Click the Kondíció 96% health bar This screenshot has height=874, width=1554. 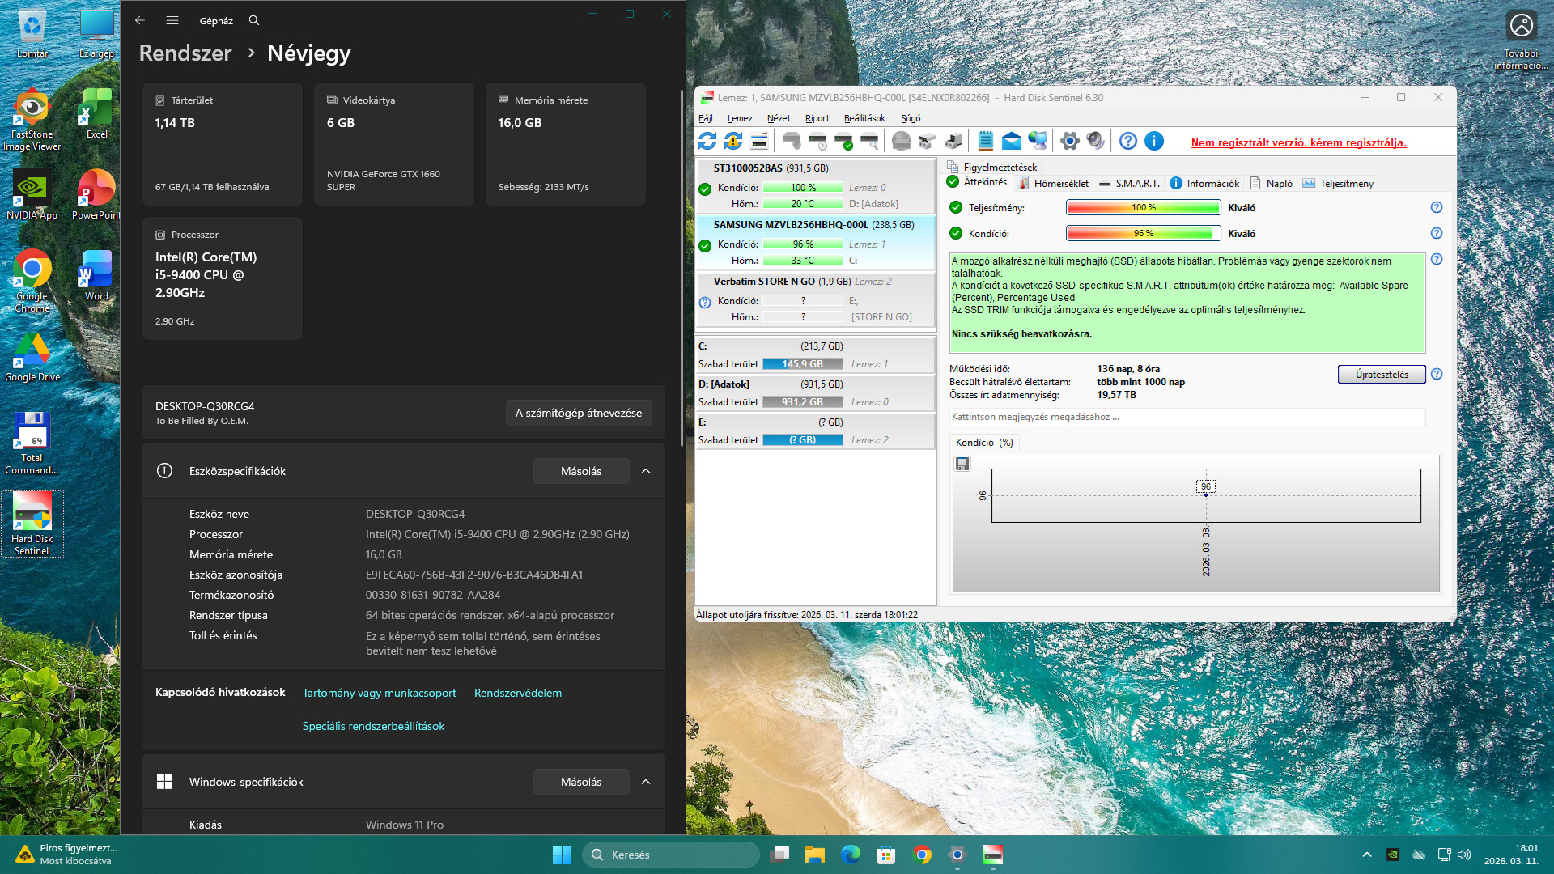[x=1143, y=233]
